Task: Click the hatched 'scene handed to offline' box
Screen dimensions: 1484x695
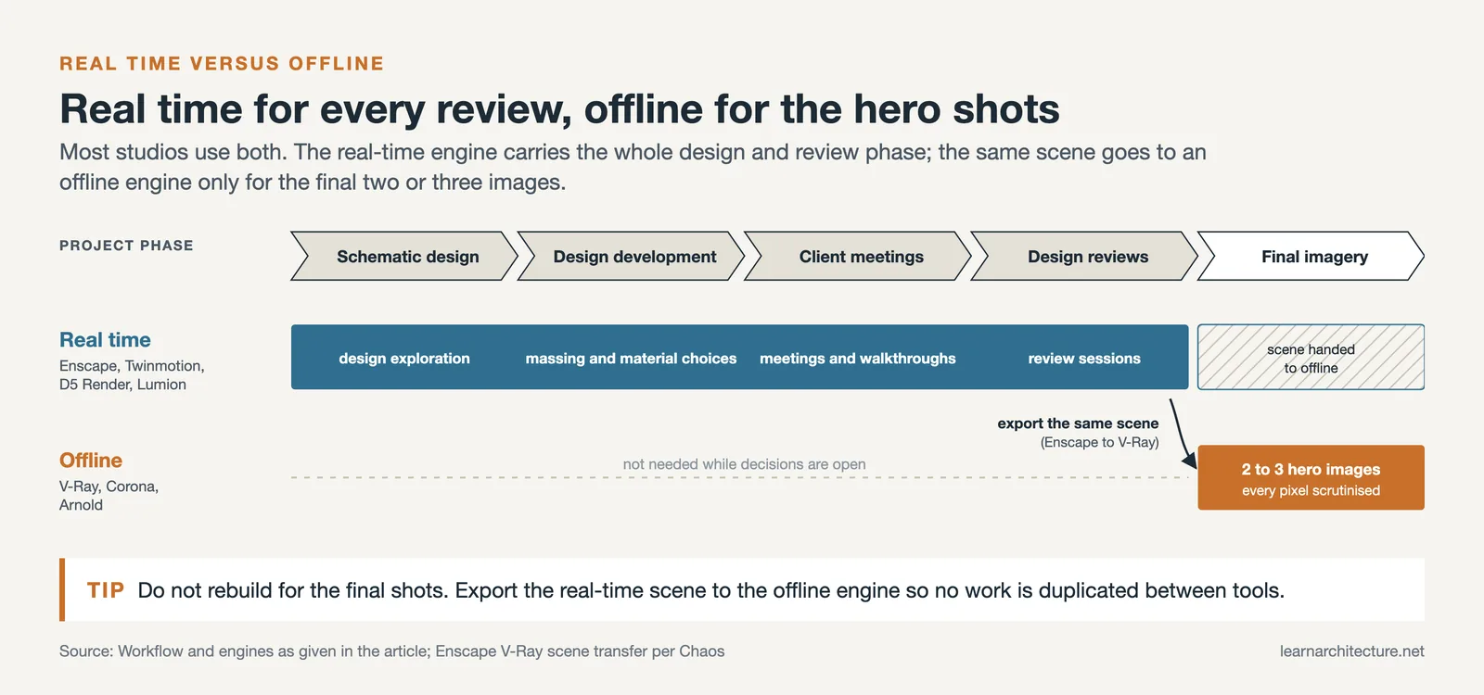Action: pyautogui.click(x=1311, y=357)
